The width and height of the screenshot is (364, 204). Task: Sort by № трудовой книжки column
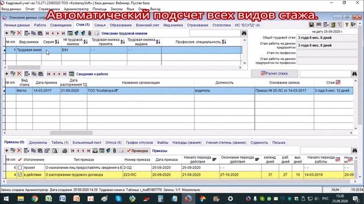(85, 42)
